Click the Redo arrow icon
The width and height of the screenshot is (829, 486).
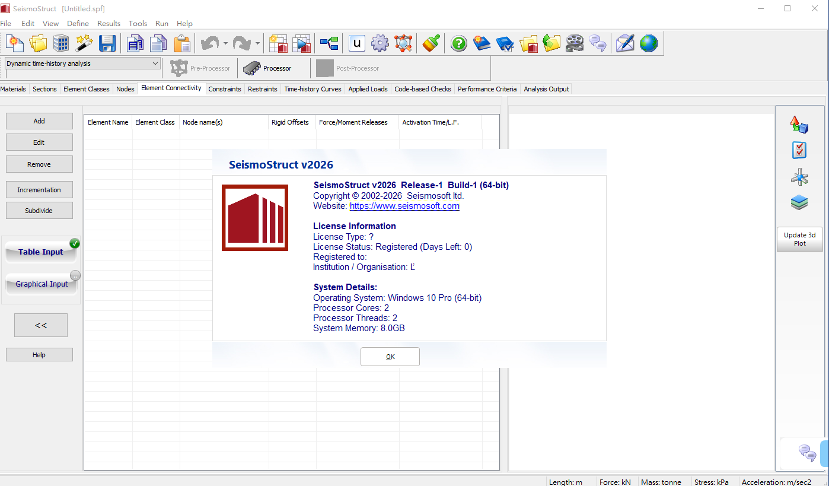click(242, 43)
